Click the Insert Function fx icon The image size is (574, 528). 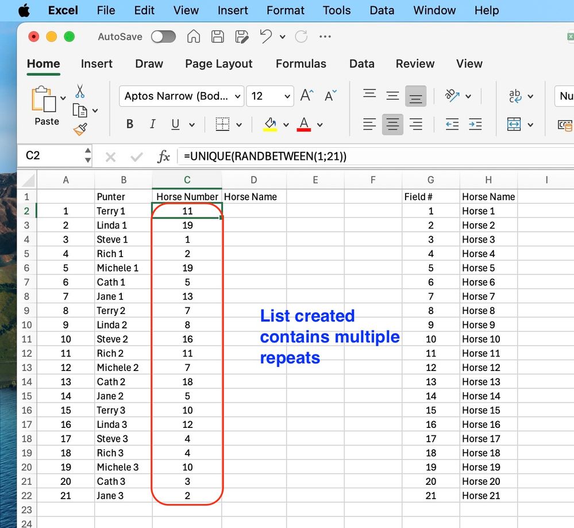point(164,157)
